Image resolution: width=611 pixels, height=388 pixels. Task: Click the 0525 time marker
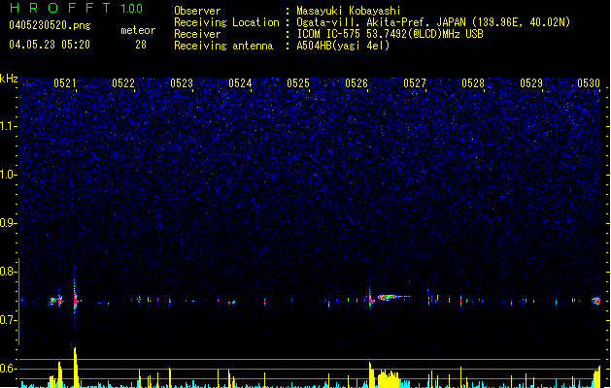tap(298, 83)
